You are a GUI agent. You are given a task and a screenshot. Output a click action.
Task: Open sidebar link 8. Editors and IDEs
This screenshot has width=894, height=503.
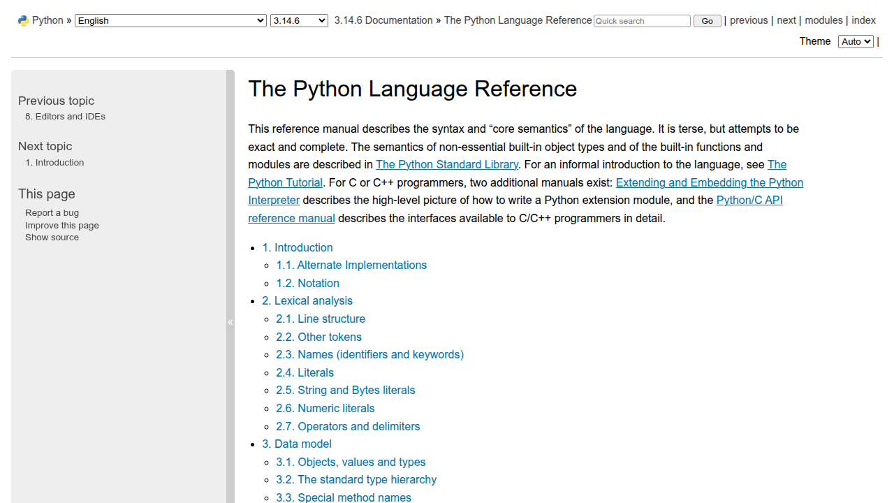[65, 117]
